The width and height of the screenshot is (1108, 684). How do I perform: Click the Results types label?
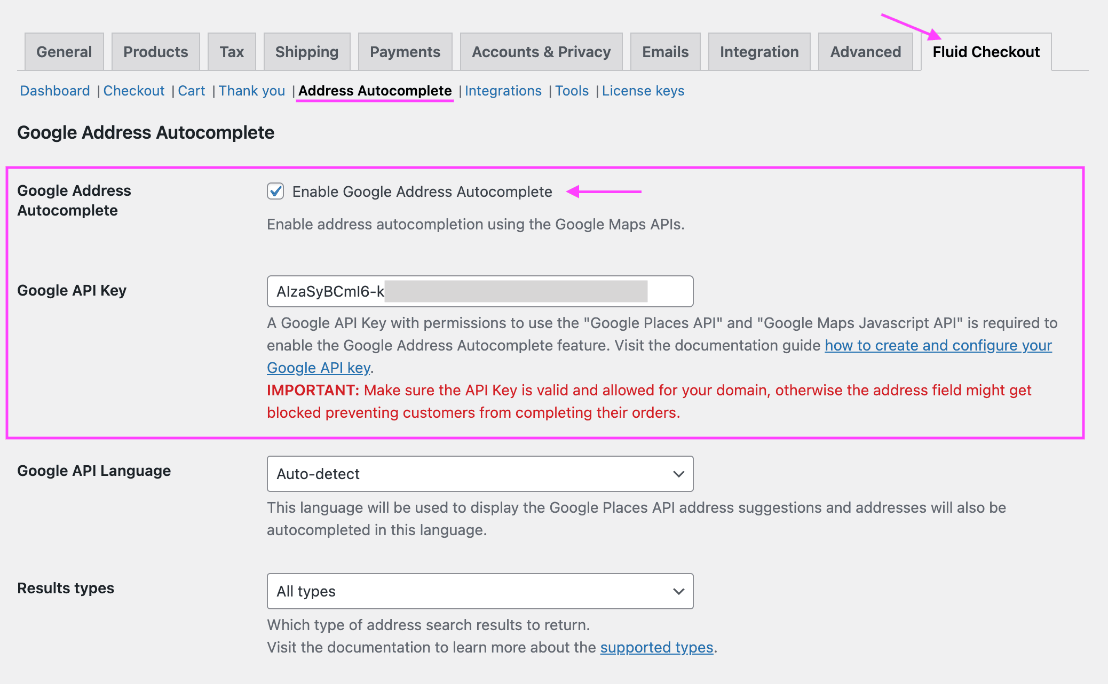coord(66,588)
